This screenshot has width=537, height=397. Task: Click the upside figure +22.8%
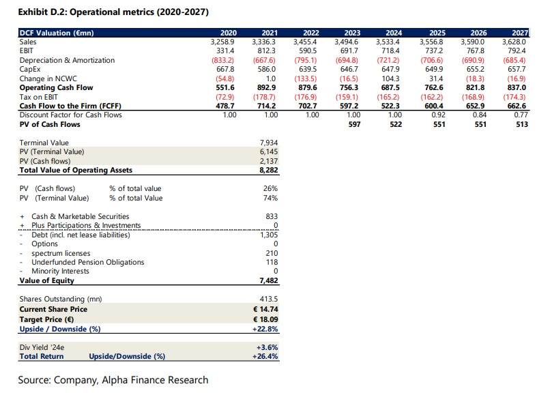(x=265, y=329)
